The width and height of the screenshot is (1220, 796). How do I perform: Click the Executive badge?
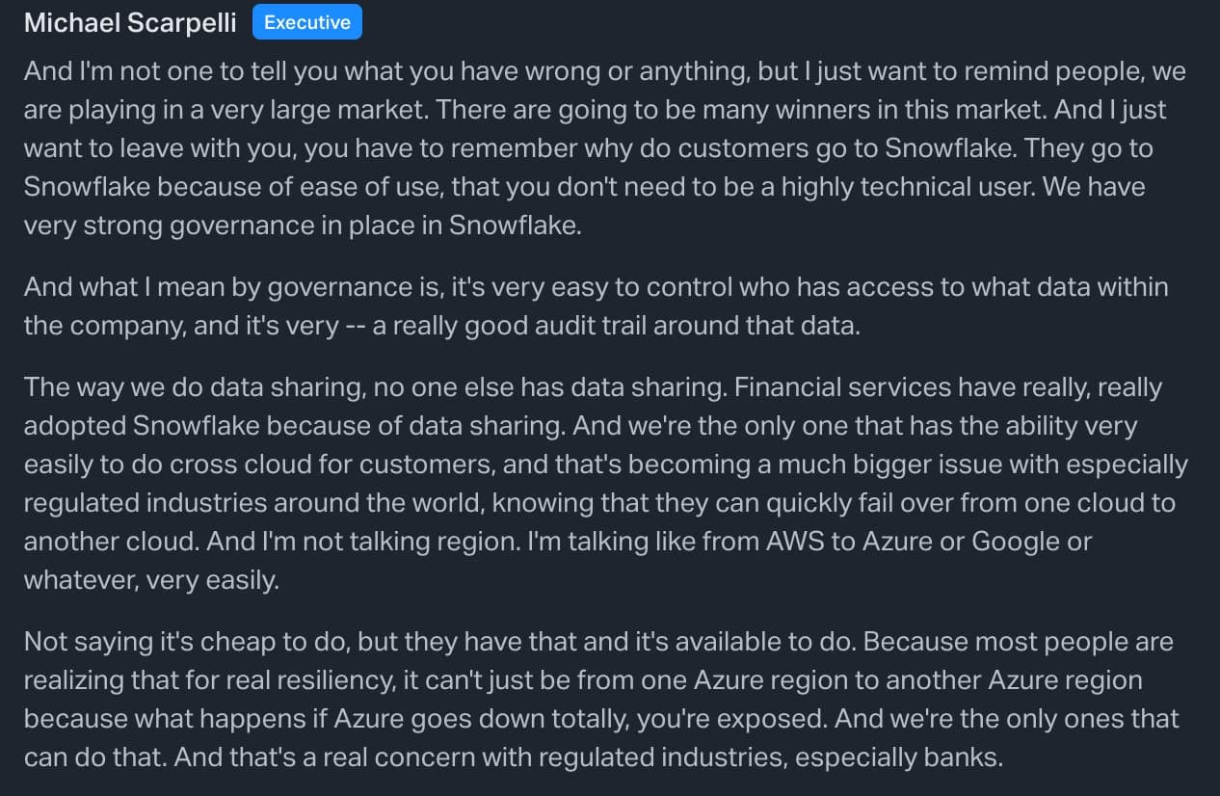click(x=307, y=22)
